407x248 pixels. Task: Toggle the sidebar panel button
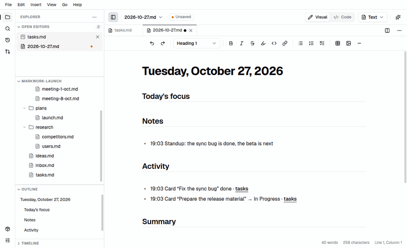pyautogui.click(x=113, y=17)
